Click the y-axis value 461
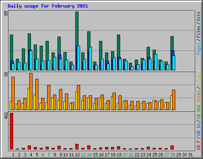This screenshot has height=159, width=203. tap(6, 116)
